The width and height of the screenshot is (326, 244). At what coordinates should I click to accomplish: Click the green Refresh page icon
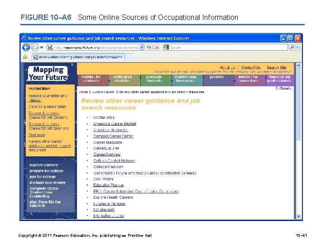149,47
